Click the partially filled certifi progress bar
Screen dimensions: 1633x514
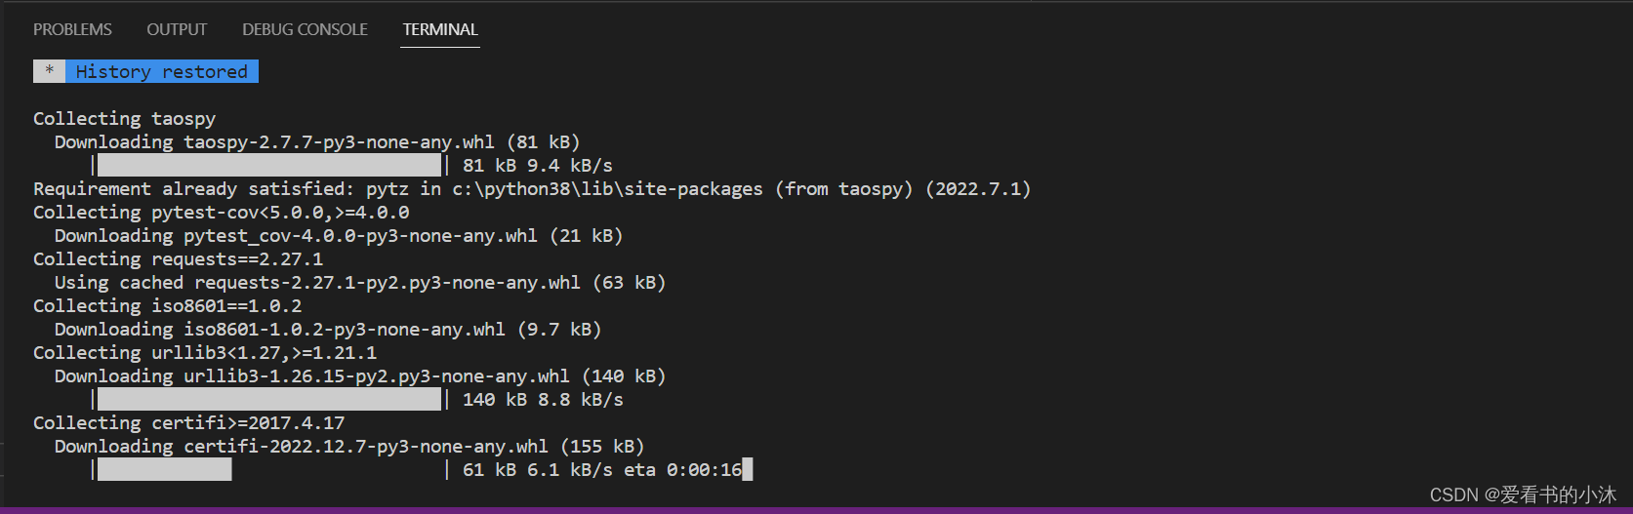tap(164, 469)
